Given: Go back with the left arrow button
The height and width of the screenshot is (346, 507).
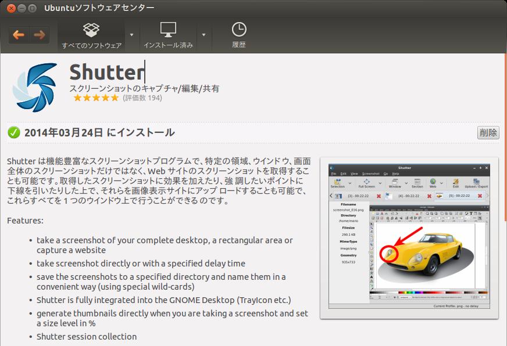Looking at the screenshot, I should point(19,34).
